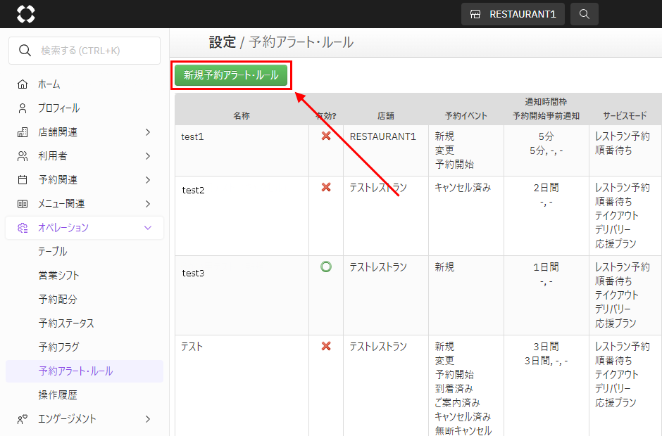This screenshot has width=662, height=436.
Task: Collapse the オペレーション section chevron
Action: coord(148,228)
